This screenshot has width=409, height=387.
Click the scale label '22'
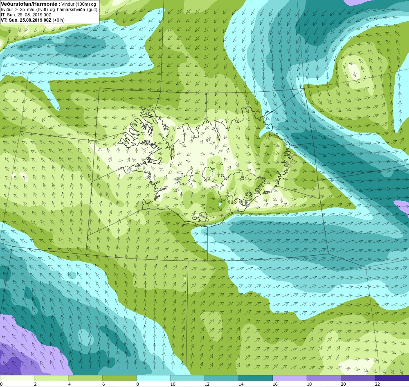[x=377, y=384]
